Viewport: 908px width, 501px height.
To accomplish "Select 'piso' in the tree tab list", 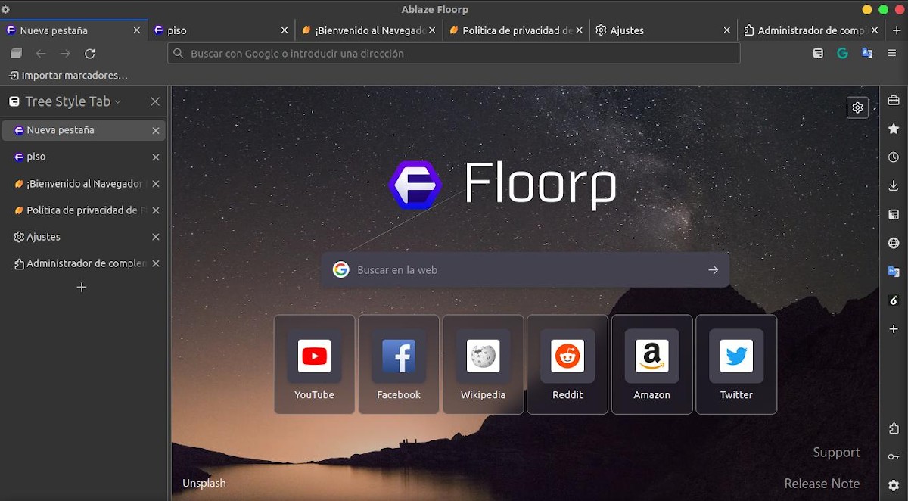I will click(83, 157).
